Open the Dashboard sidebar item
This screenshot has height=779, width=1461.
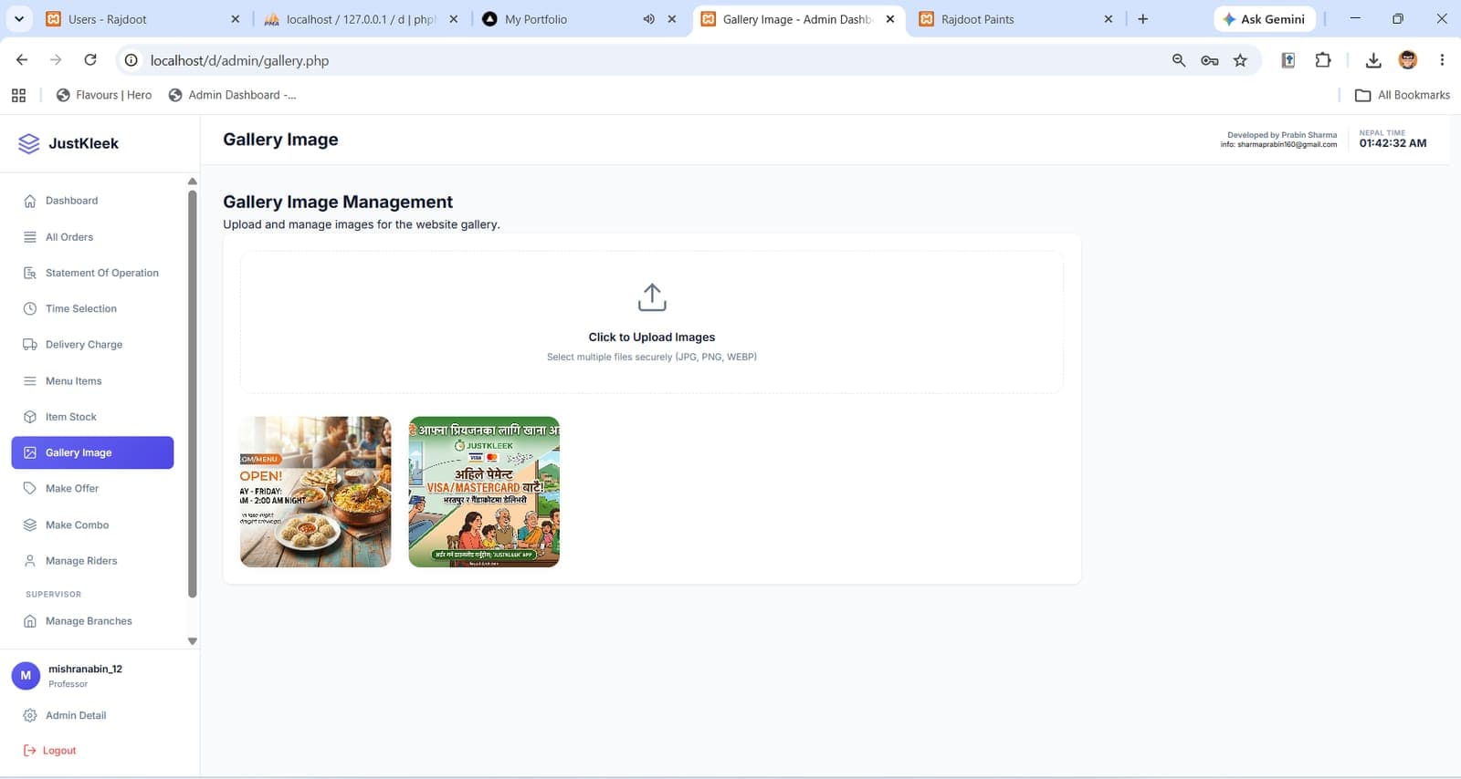tap(92, 201)
